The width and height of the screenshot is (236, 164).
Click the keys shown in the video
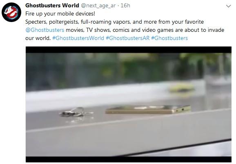tap(76, 112)
